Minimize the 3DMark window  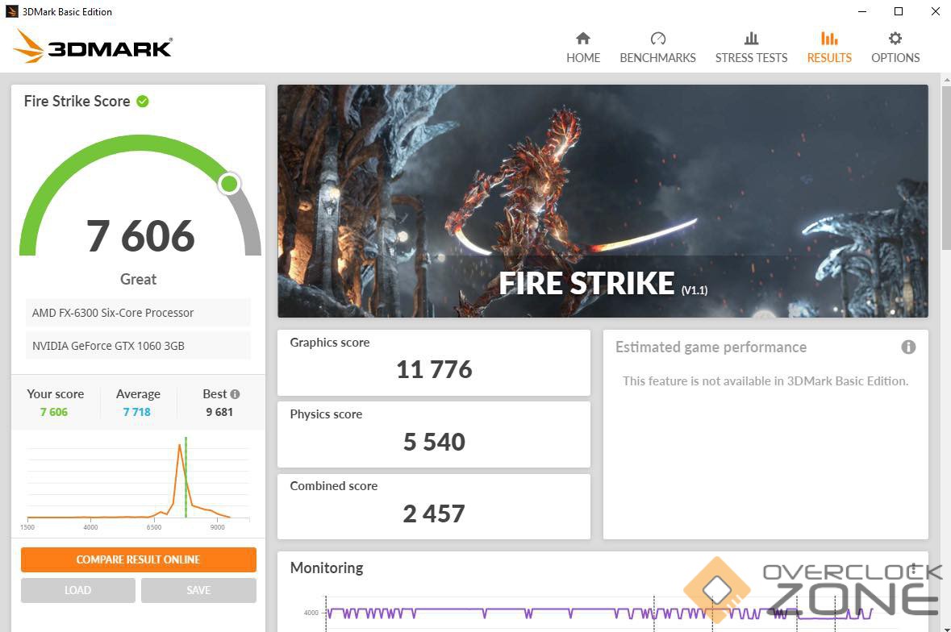(861, 11)
